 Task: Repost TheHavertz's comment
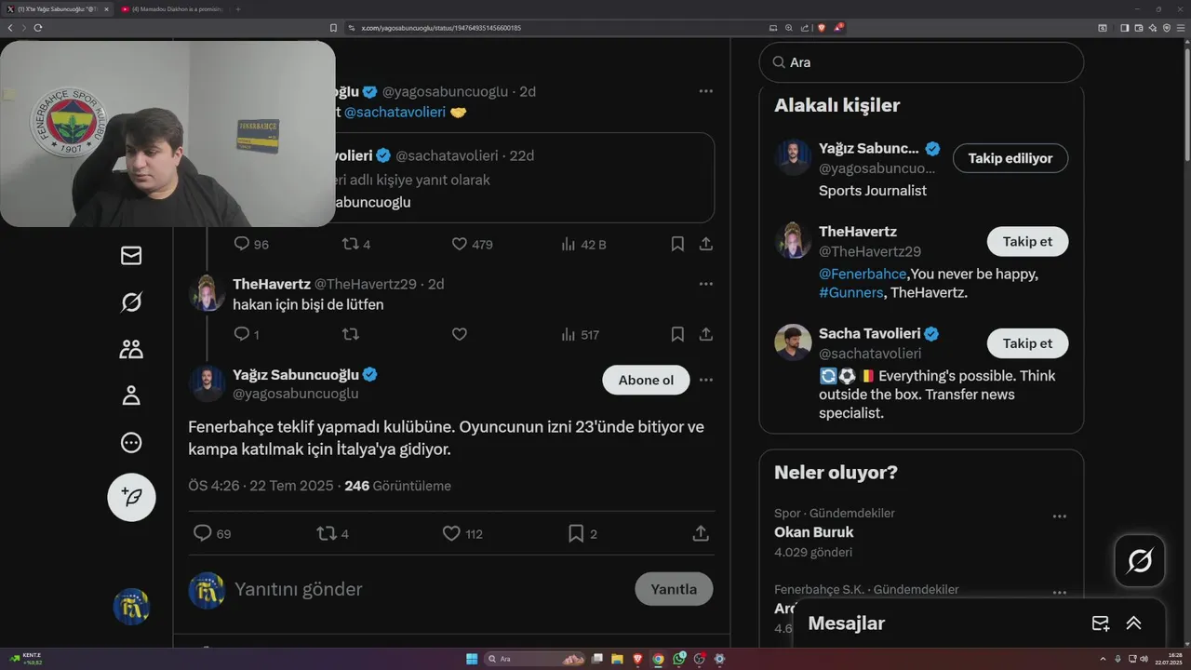pos(350,334)
